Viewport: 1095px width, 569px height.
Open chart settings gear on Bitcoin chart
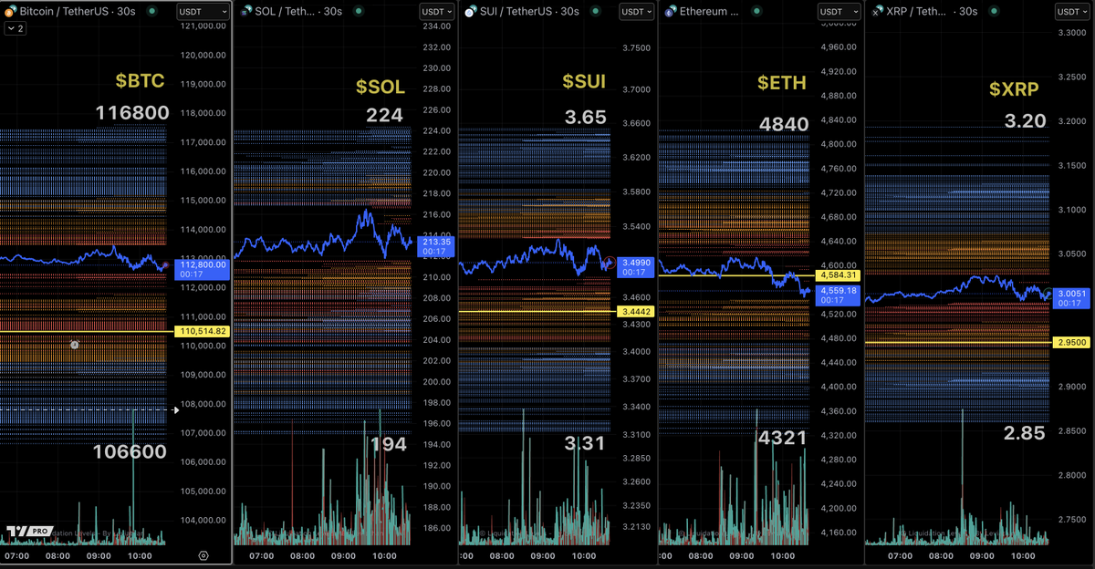[x=203, y=554]
